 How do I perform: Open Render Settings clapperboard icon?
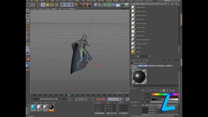point(90,5)
